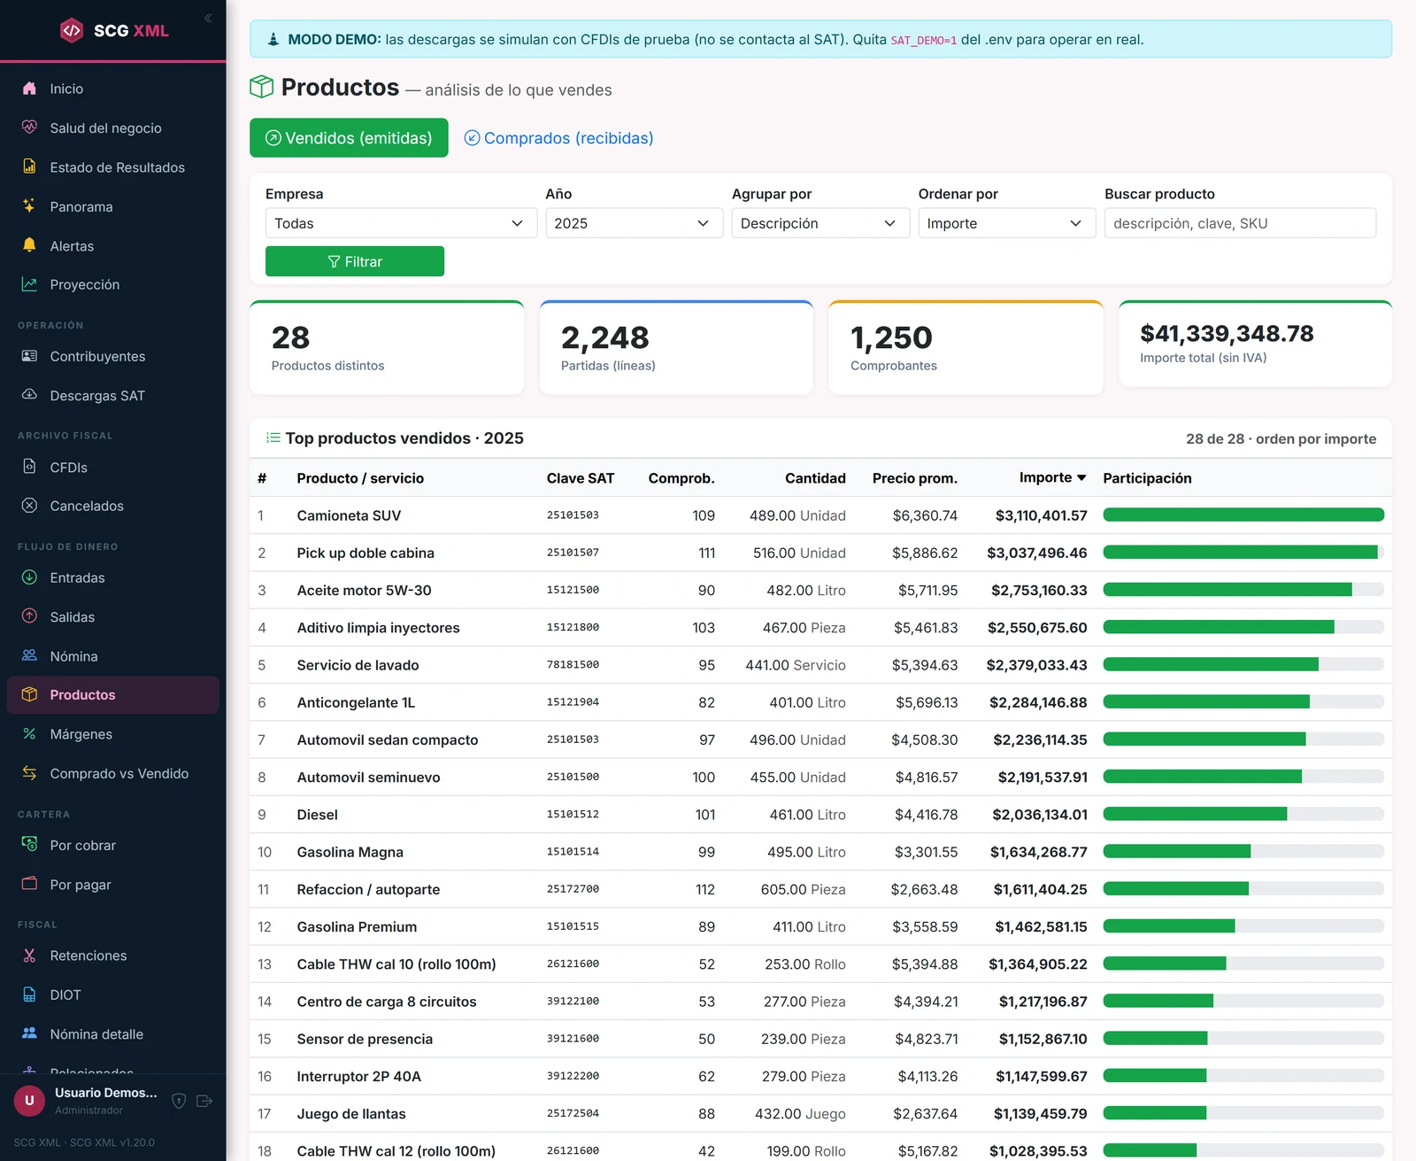Open the Empresa dropdown showing Todas
The image size is (1416, 1161).
point(401,223)
